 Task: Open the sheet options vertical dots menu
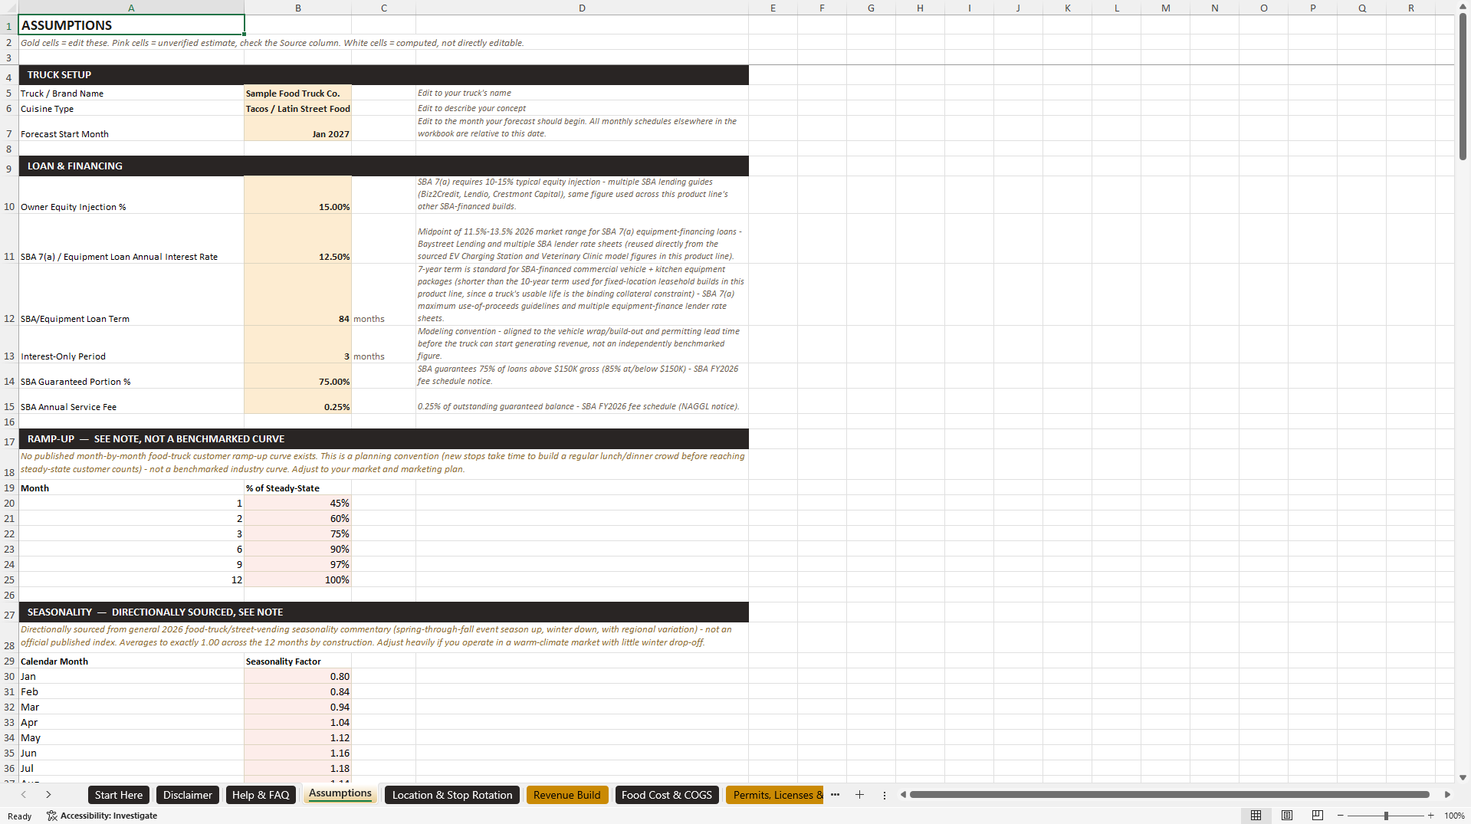884,796
